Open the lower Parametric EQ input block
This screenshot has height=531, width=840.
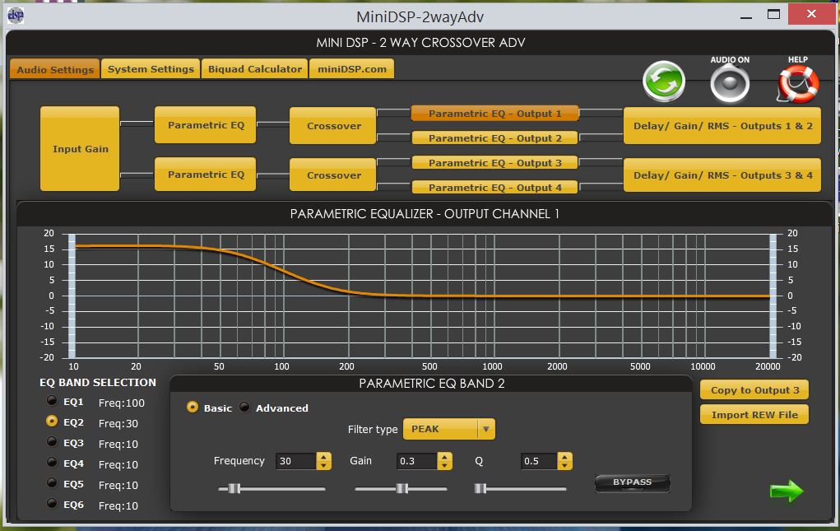pos(205,175)
